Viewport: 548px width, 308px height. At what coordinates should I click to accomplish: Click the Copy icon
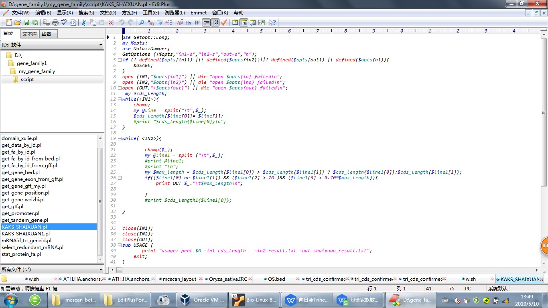[93, 22]
